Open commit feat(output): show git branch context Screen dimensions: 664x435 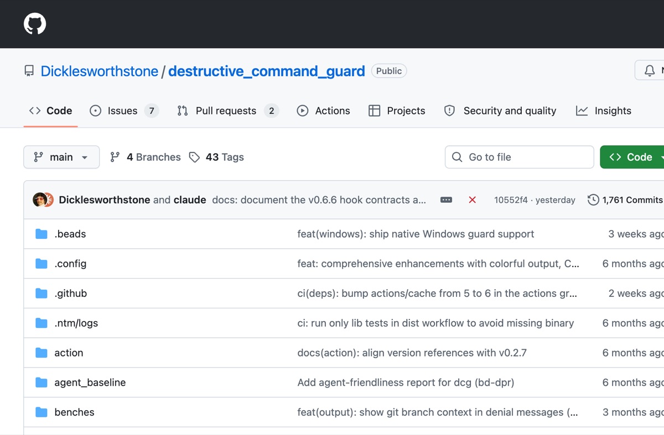(438, 412)
